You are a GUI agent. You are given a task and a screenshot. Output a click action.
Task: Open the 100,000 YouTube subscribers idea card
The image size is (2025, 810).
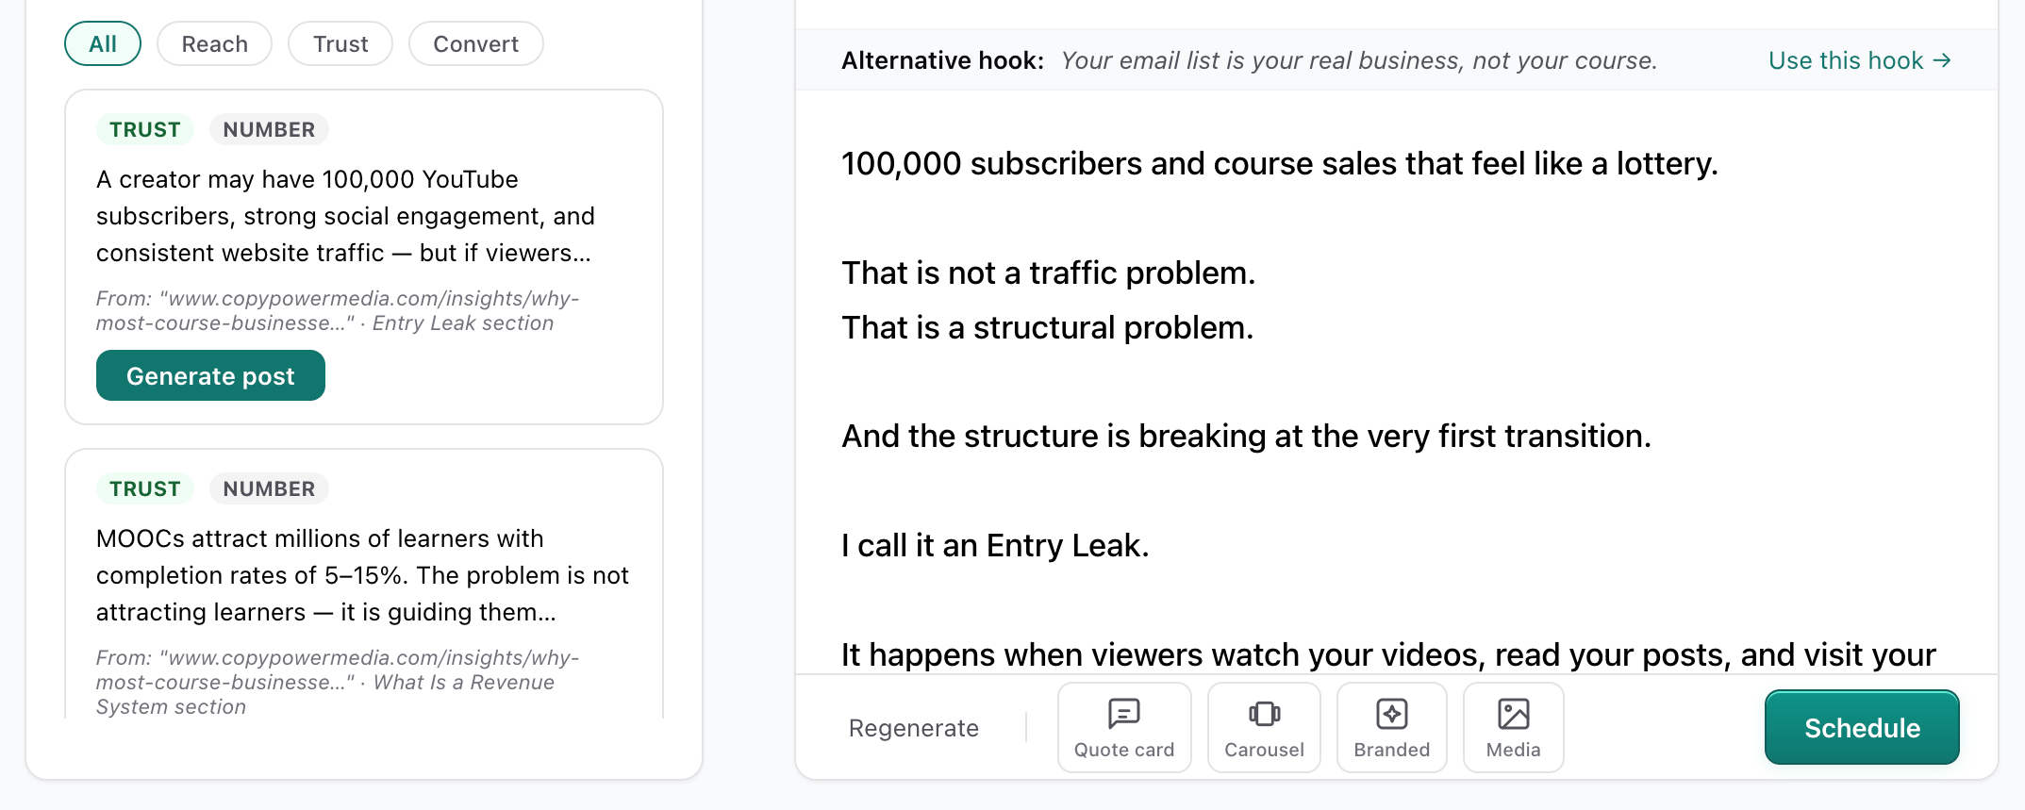click(x=345, y=216)
